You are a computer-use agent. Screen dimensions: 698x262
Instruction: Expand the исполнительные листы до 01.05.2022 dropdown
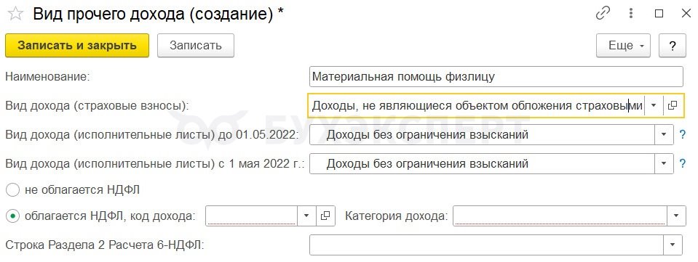pos(664,134)
